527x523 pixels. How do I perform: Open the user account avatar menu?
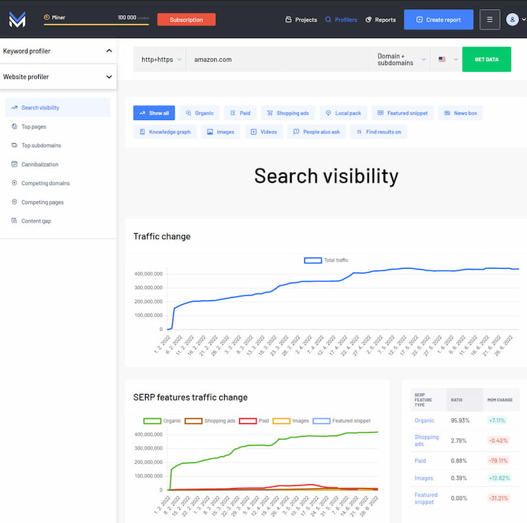tap(513, 20)
